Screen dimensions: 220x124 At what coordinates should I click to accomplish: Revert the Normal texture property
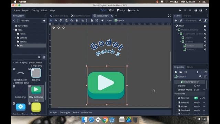click(x=203, y=98)
